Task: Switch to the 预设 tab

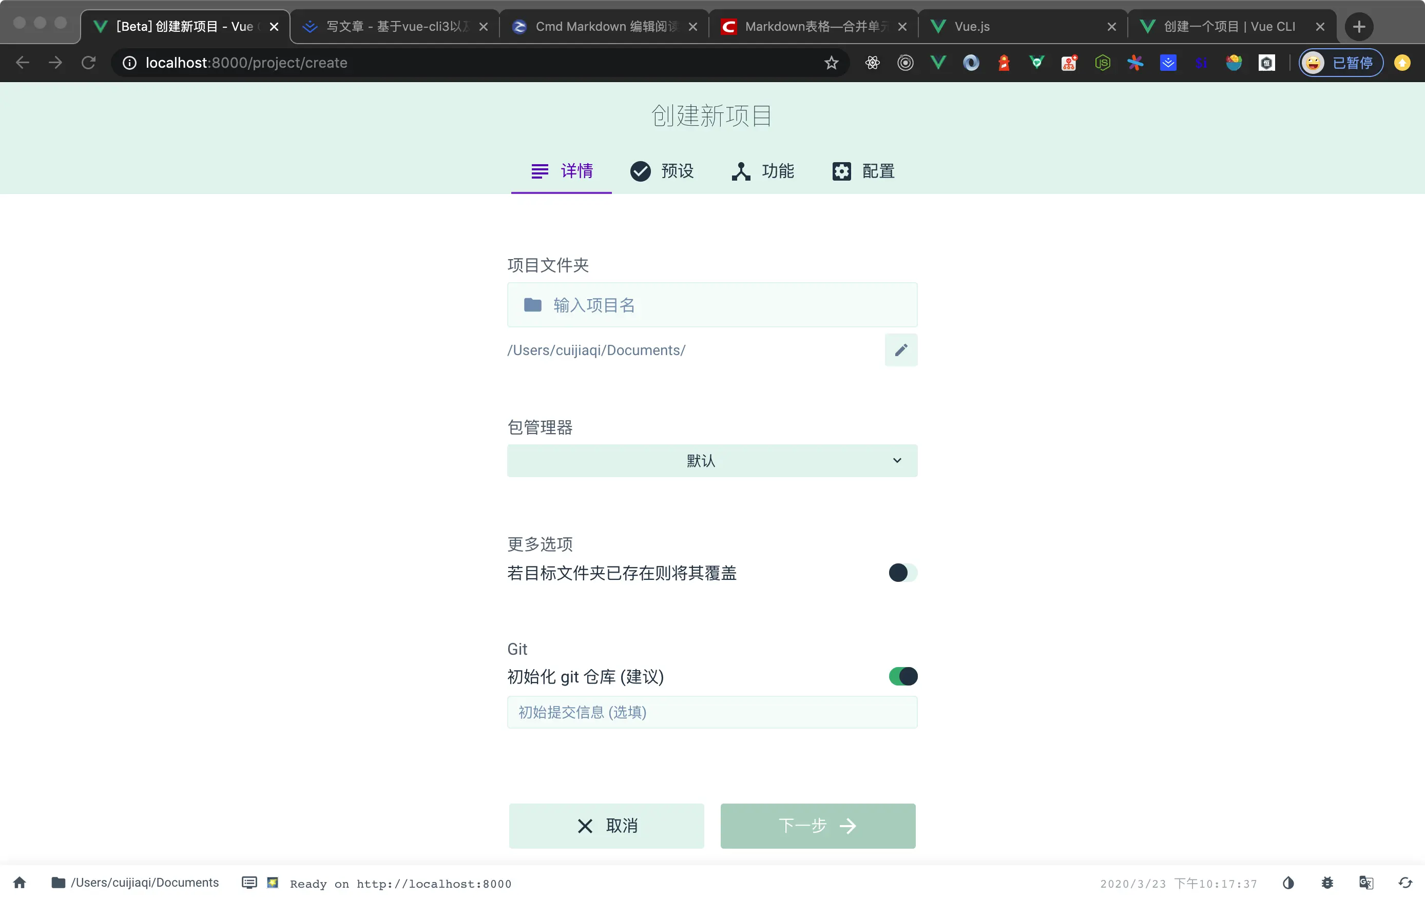Action: tap(662, 171)
